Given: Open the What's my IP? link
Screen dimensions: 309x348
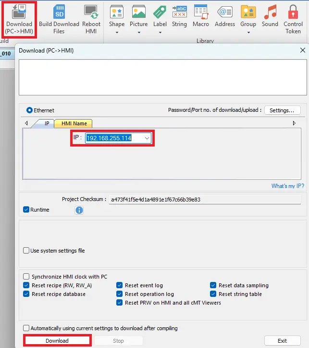Looking at the screenshot, I should point(288,186).
